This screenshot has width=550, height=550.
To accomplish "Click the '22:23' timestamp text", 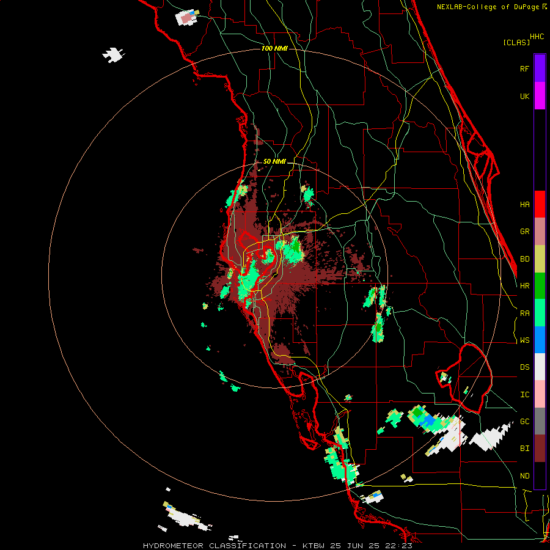I will tap(398, 546).
